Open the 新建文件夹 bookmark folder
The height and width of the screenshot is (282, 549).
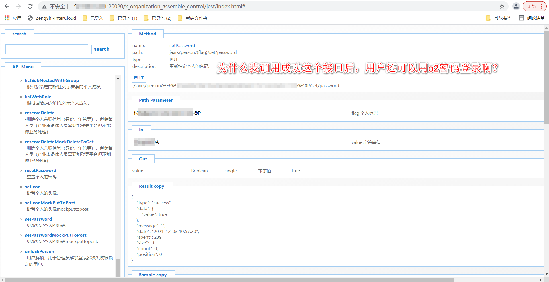pyautogui.click(x=192, y=18)
